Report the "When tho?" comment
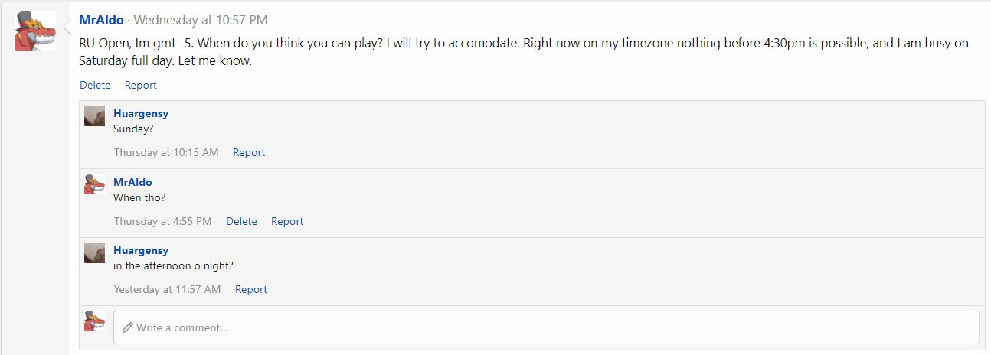 click(287, 221)
